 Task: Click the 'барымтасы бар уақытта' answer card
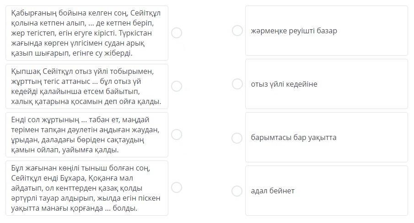click(x=326, y=137)
